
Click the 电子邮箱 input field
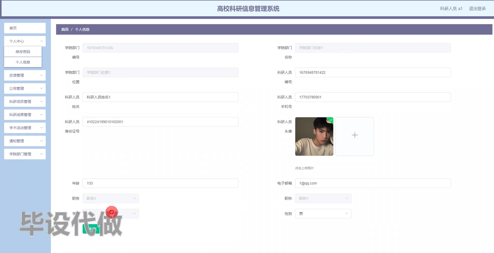tap(373, 183)
